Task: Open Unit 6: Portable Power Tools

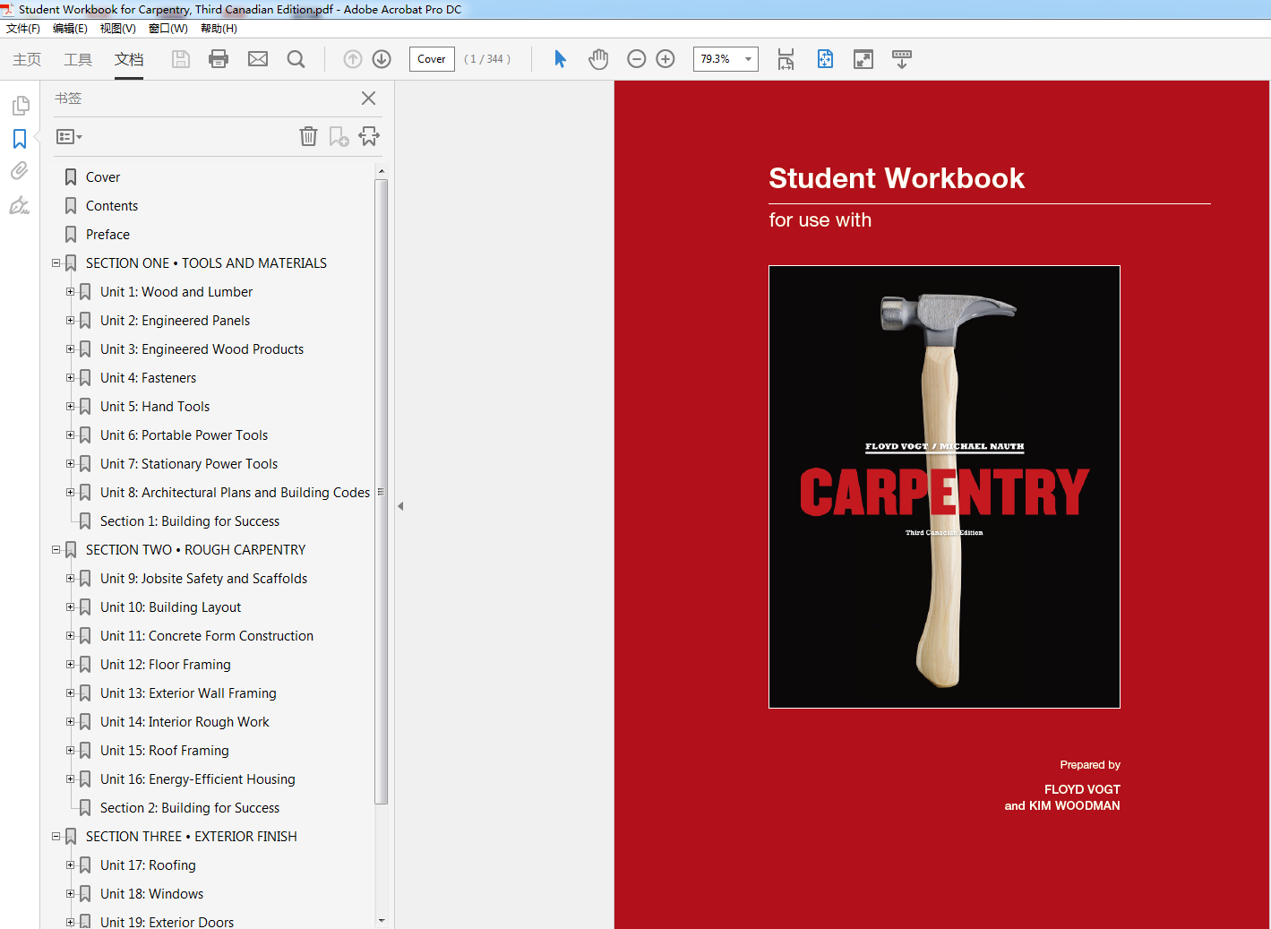Action: click(x=184, y=435)
